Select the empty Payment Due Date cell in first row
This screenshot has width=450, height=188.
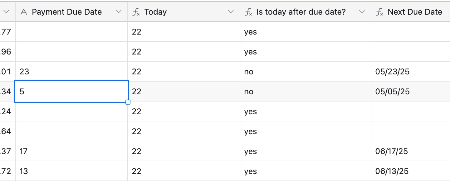[71, 32]
